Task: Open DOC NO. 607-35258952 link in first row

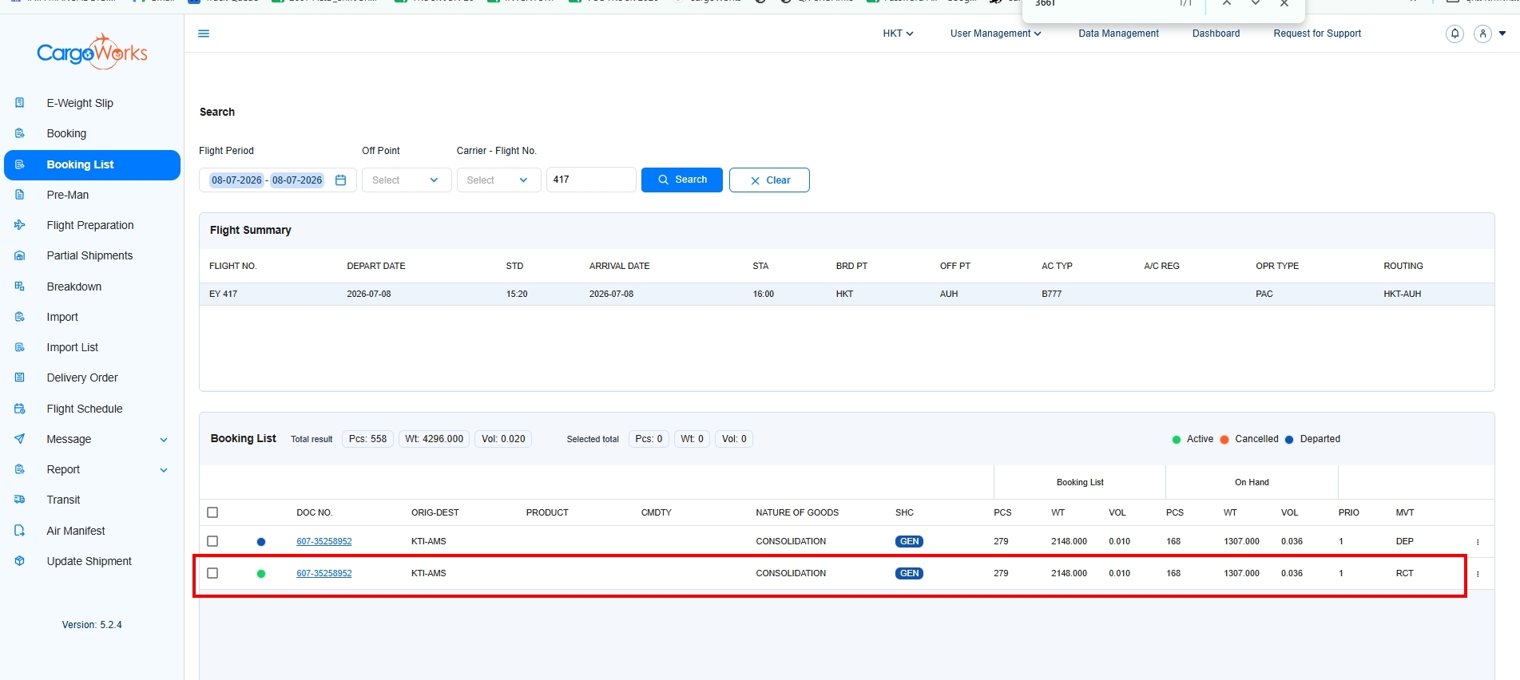Action: click(x=324, y=541)
